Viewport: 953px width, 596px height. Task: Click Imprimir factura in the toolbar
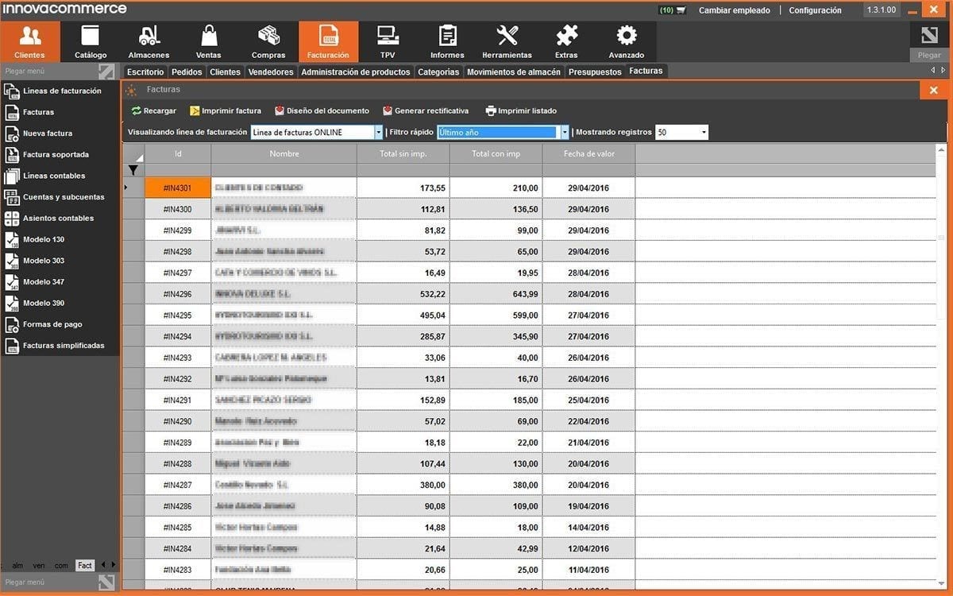tap(225, 111)
